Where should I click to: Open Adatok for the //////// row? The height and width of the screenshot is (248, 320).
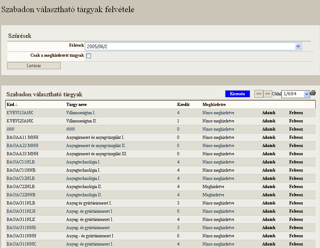pyautogui.click(x=269, y=129)
